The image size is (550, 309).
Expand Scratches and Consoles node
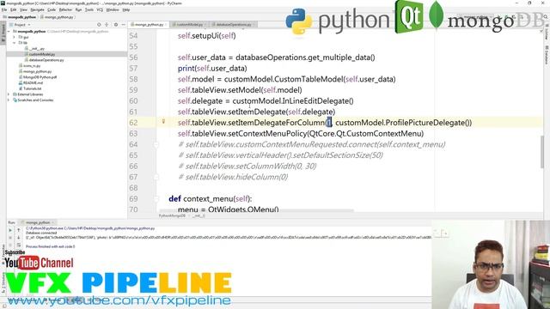coord(9,100)
